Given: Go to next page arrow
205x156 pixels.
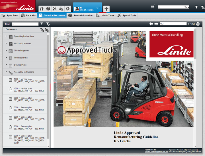Looking at the screenshot, I should pos(156,24).
